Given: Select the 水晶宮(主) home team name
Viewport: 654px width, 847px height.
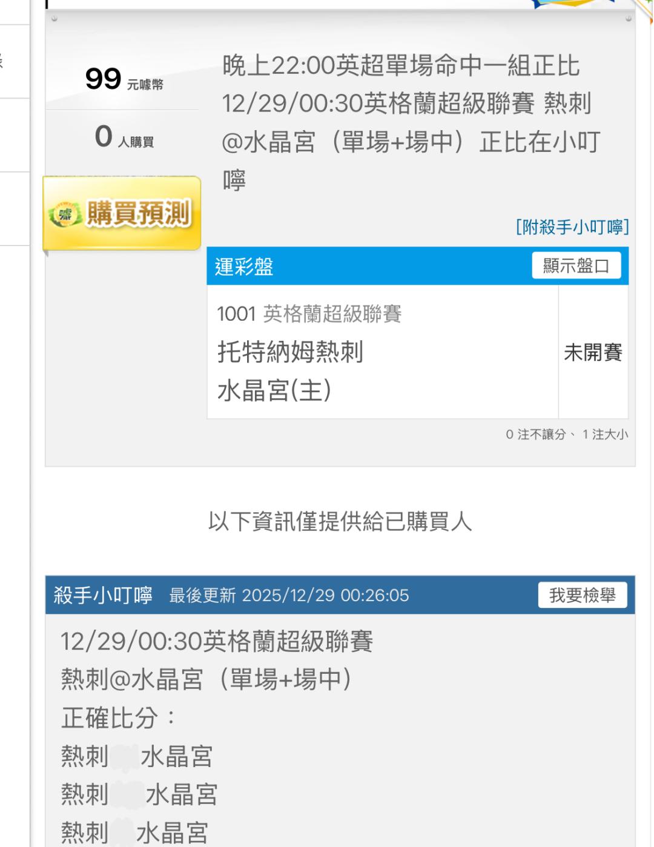Looking at the screenshot, I should (274, 391).
